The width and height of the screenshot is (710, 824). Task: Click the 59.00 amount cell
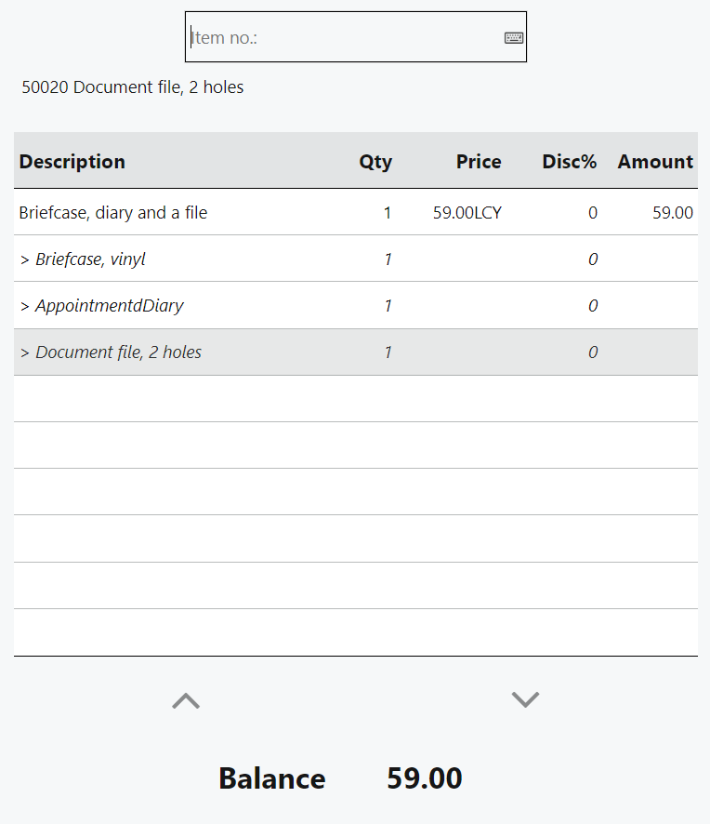672,213
